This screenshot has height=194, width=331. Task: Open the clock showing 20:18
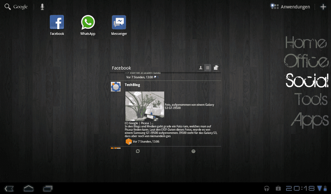[x=300, y=188]
